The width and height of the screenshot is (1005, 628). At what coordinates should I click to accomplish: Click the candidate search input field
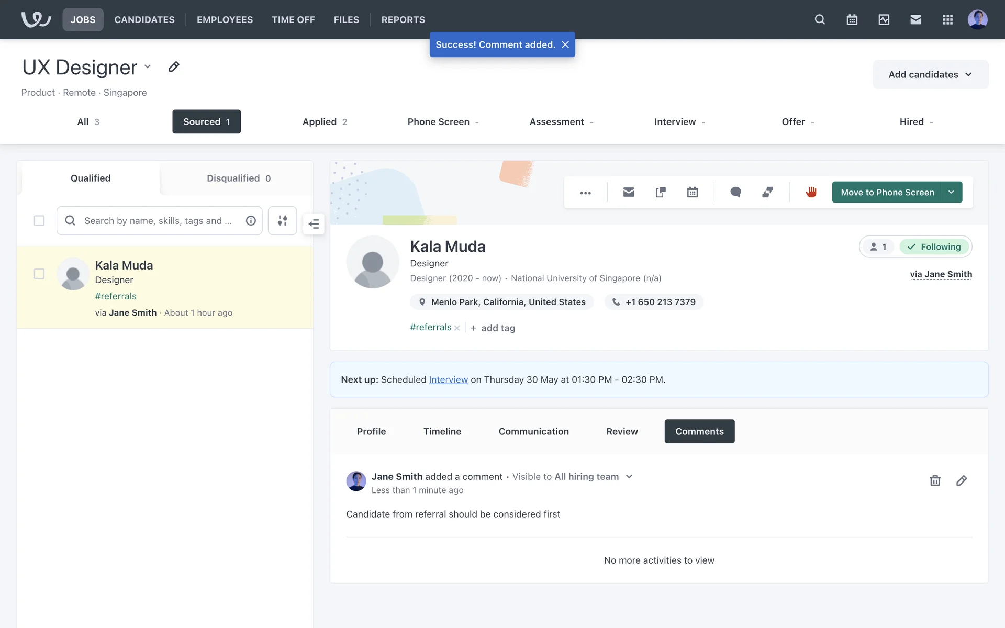[x=157, y=220]
